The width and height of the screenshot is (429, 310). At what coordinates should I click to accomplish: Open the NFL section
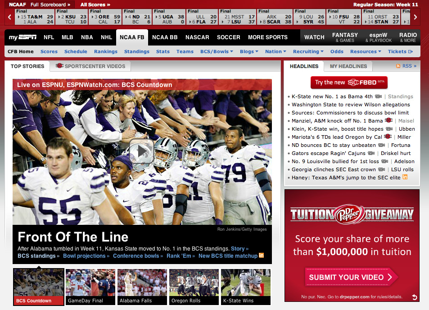(49, 37)
